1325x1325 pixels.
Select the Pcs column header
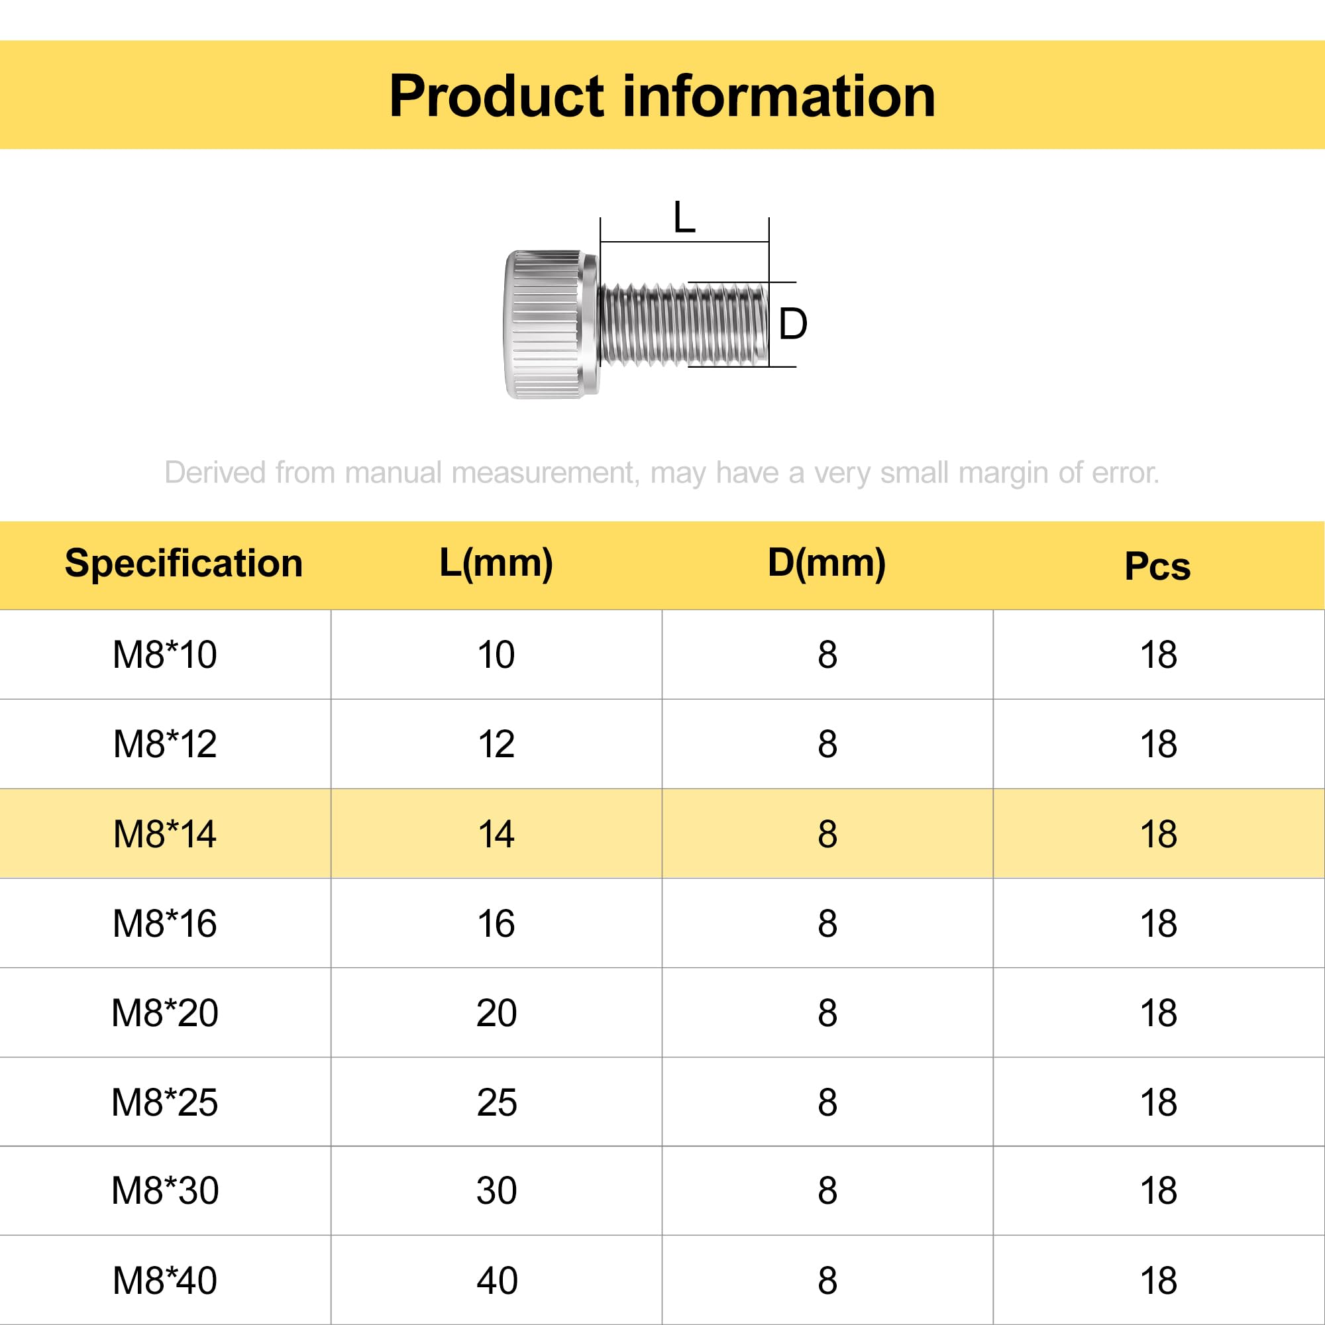tap(1157, 566)
